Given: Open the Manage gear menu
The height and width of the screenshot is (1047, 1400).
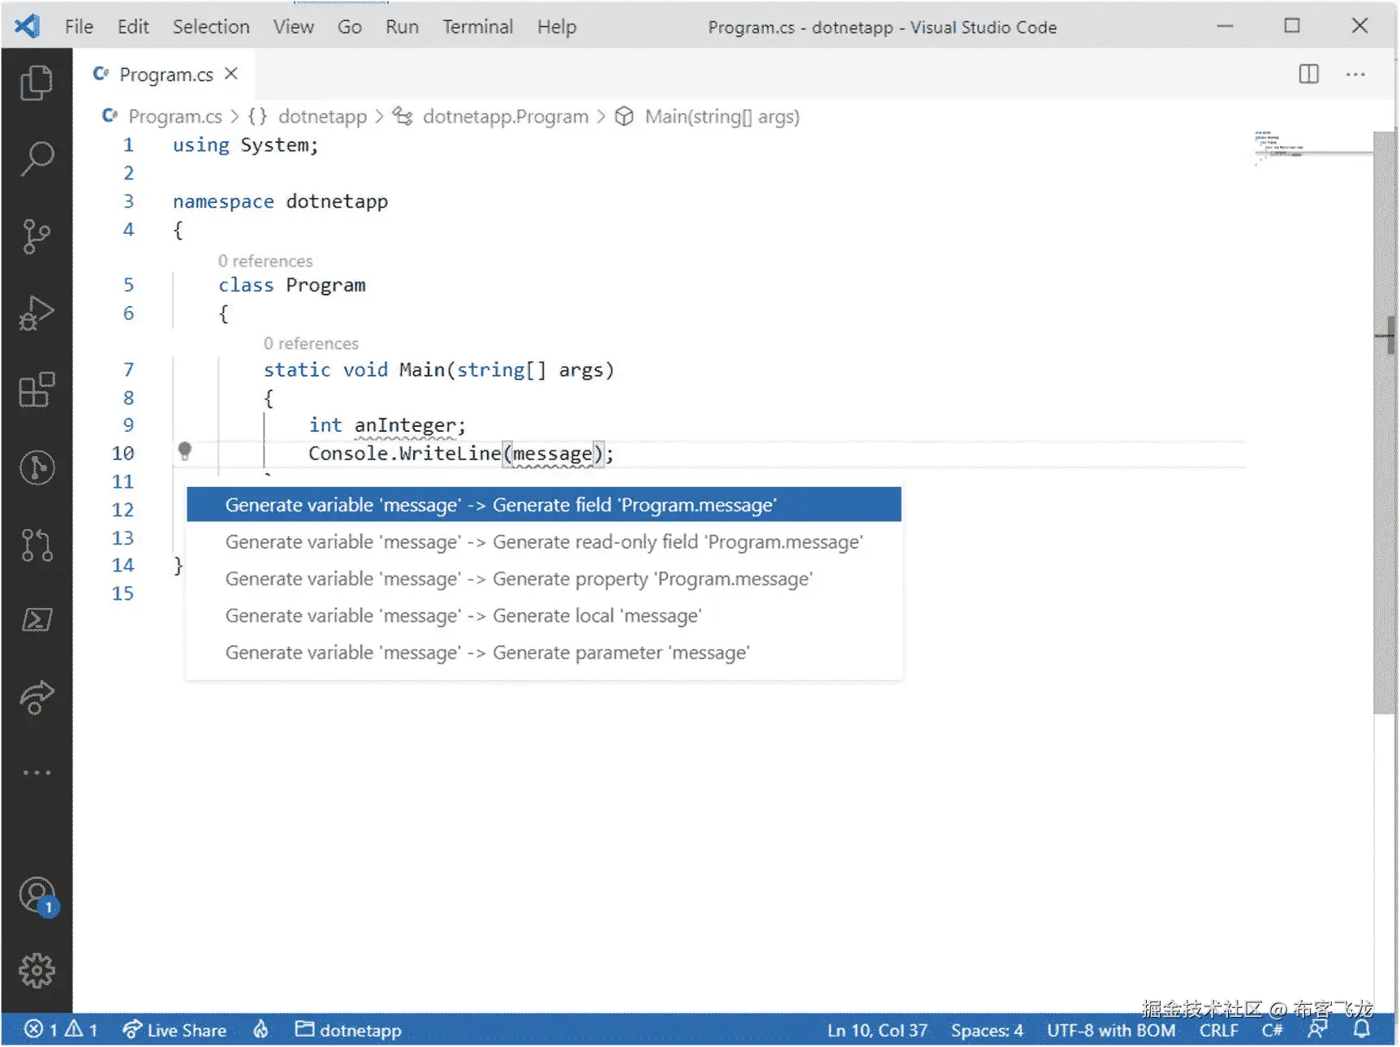Looking at the screenshot, I should (37, 970).
